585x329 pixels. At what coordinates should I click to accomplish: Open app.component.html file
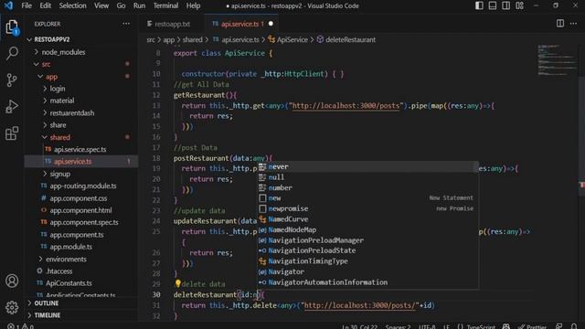(x=80, y=210)
